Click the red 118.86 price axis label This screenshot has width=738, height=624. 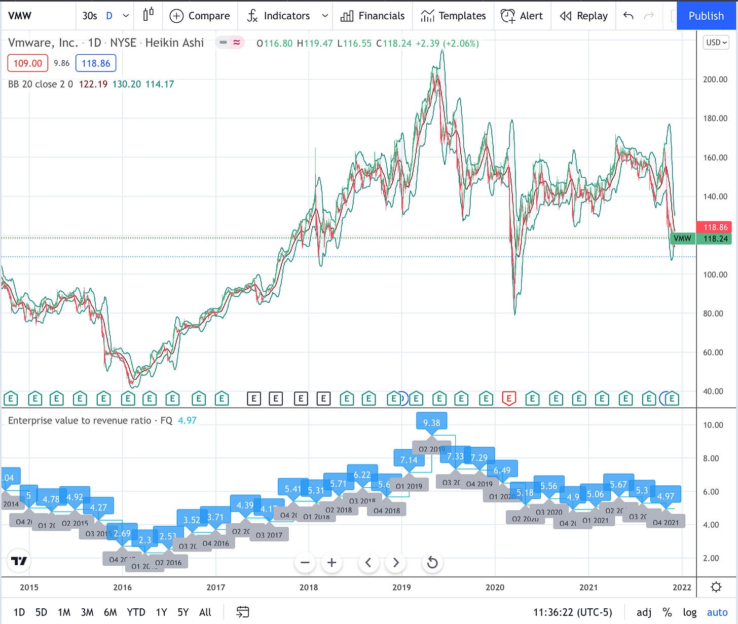click(x=714, y=227)
